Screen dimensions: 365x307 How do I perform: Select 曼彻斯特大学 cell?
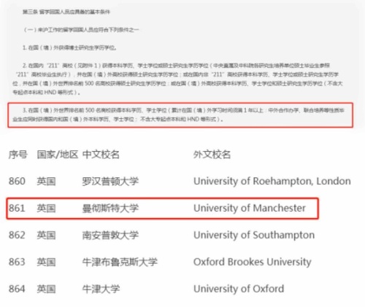pos(110,209)
